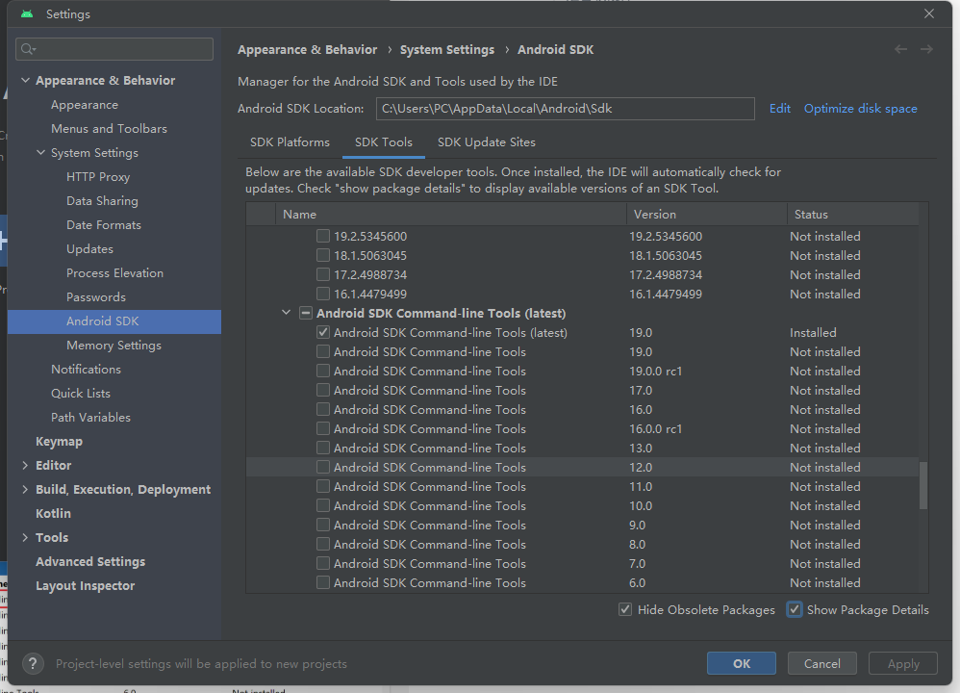The height and width of the screenshot is (693, 960).
Task: Collapse Android SDK Command-line Tools group
Action: point(286,313)
